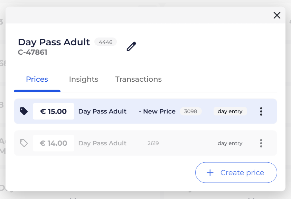Click the C-47861 product code
This screenshot has height=199, width=291.
[x=32, y=53]
